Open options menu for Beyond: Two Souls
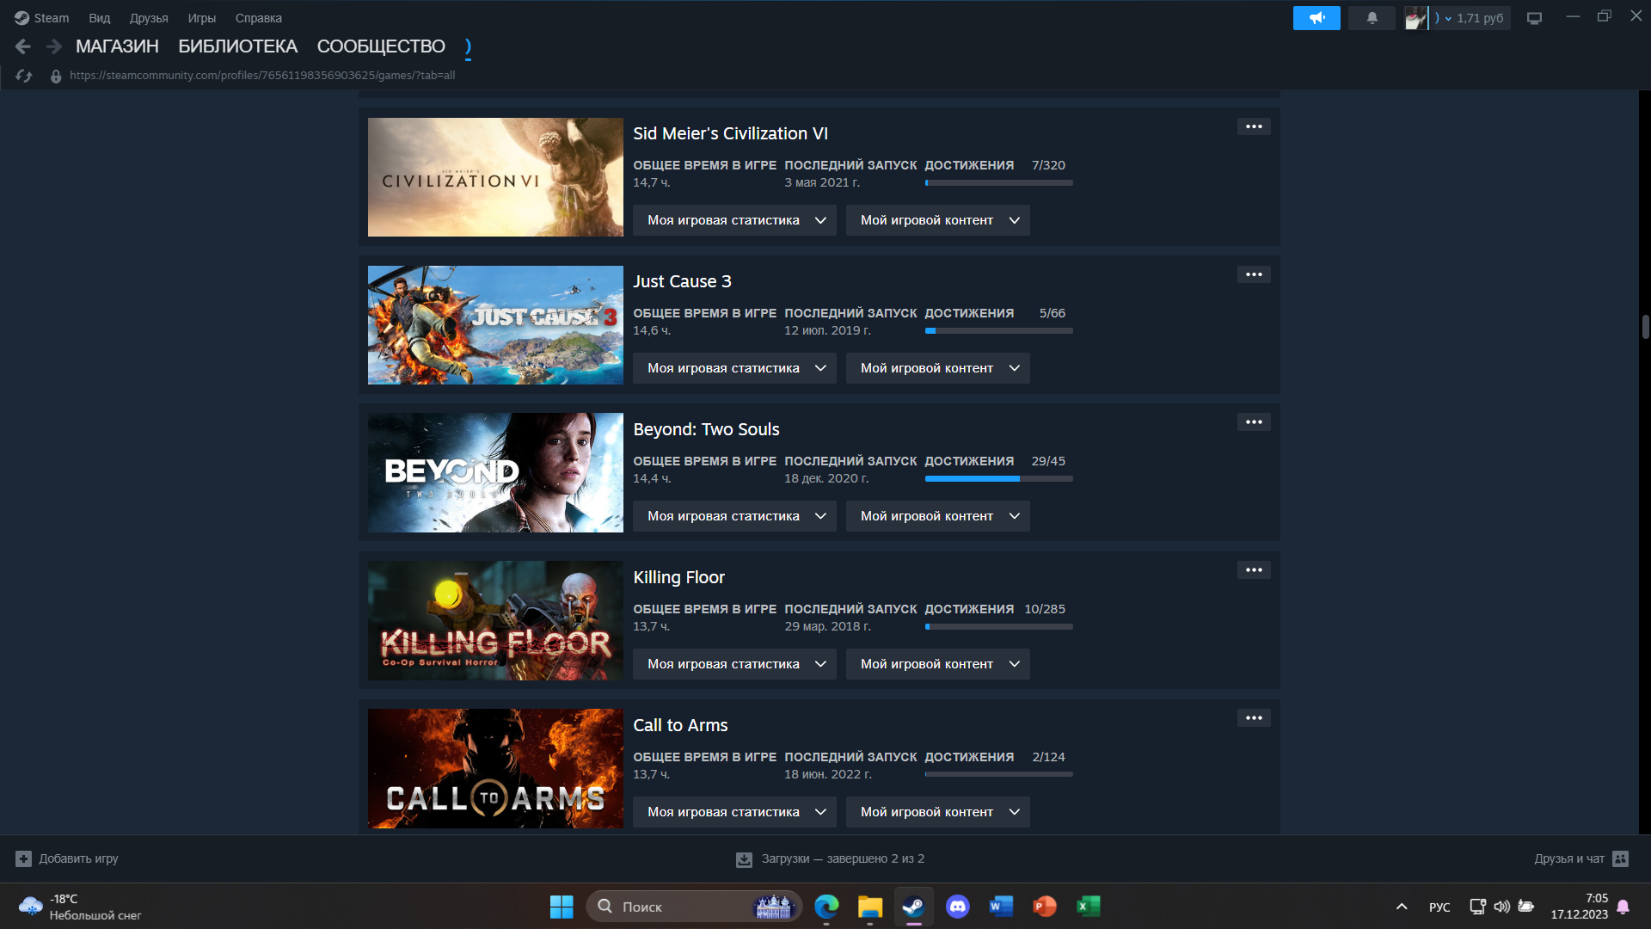 [1254, 422]
